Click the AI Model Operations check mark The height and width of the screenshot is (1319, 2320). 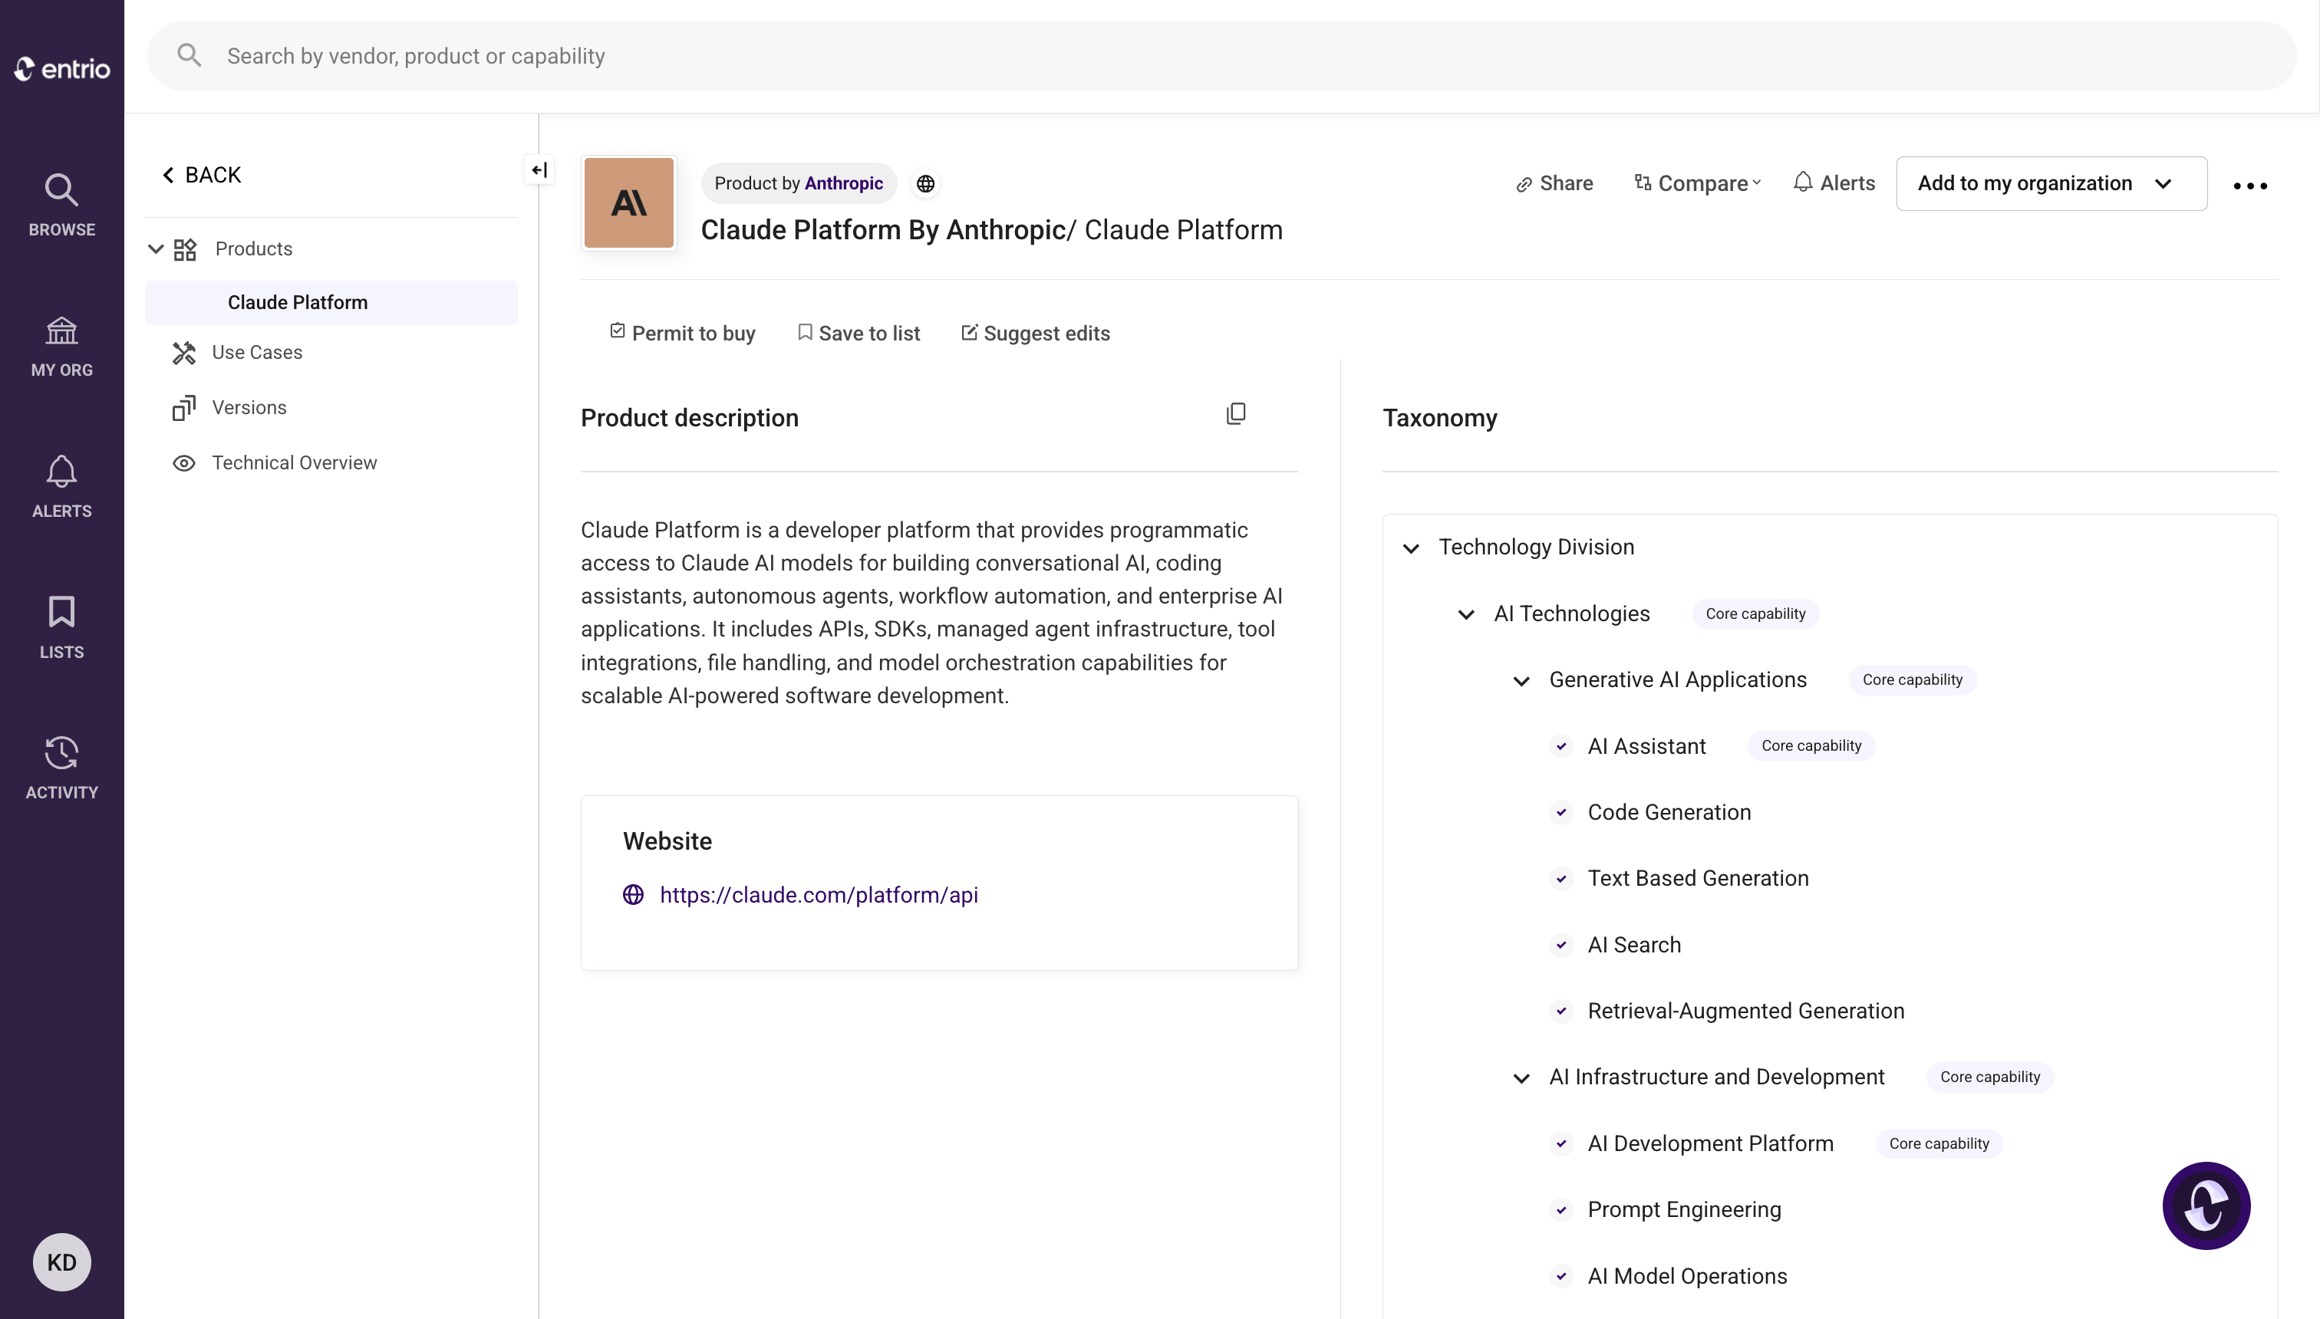(x=1561, y=1276)
